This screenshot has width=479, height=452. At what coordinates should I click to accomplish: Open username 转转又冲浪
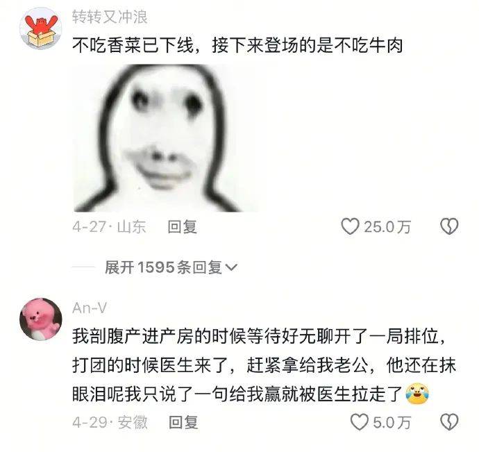coord(110,17)
